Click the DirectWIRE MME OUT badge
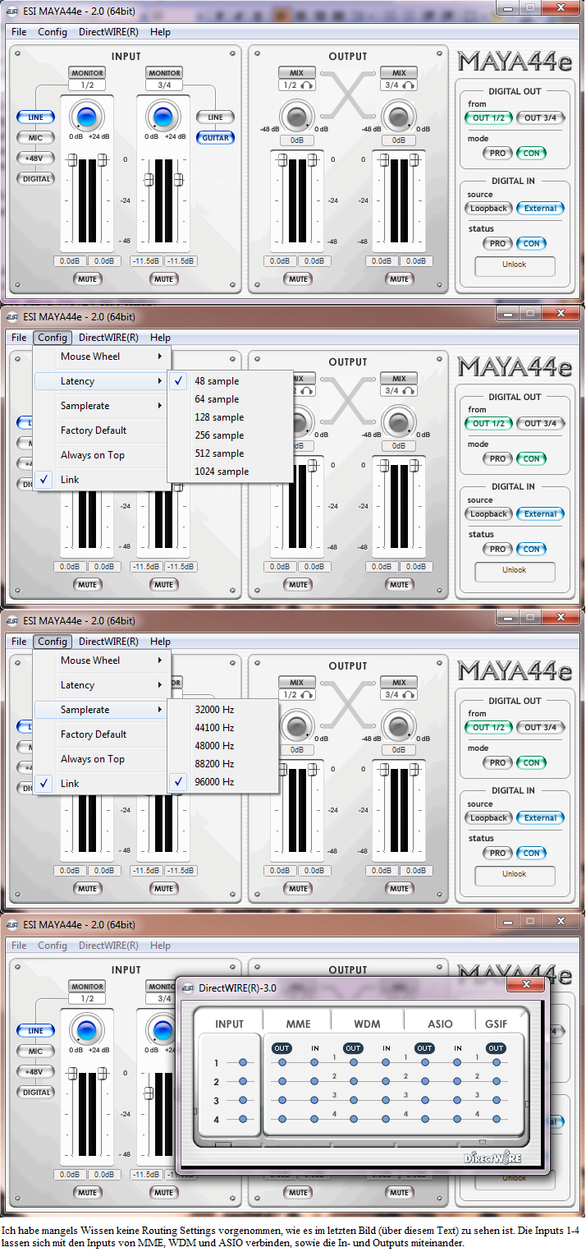The image size is (586, 1252). point(282,1048)
